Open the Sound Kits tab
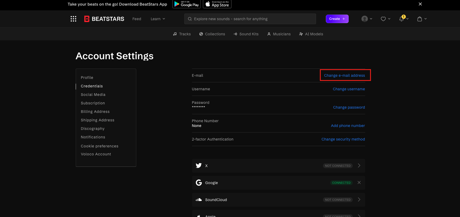Viewport: 460px width, 217px height. pyautogui.click(x=246, y=34)
